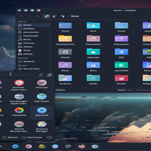Go up to parent folder
Image resolution: width=151 pixels, height=151 pixels.
[37, 16]
